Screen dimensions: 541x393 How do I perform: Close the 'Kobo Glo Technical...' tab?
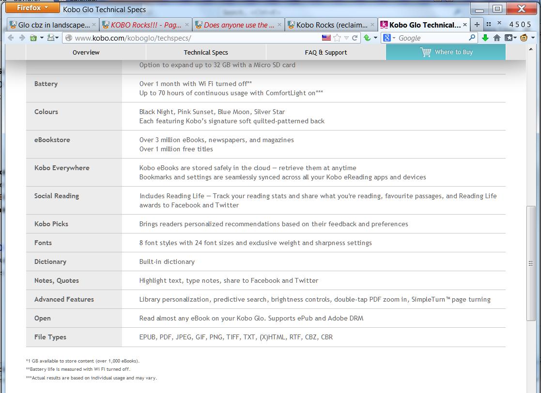465,25
